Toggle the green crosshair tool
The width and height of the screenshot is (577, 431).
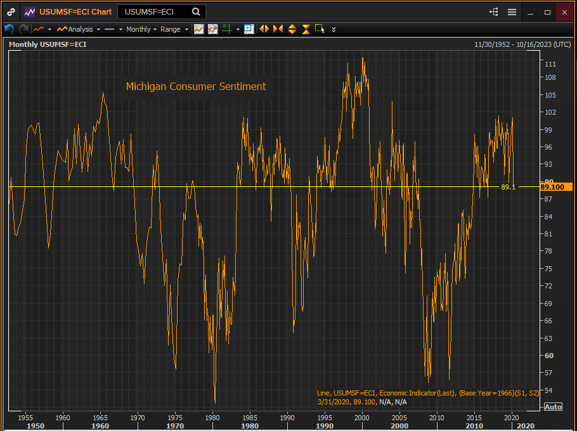pyautogui.click(x=227, y=29)
